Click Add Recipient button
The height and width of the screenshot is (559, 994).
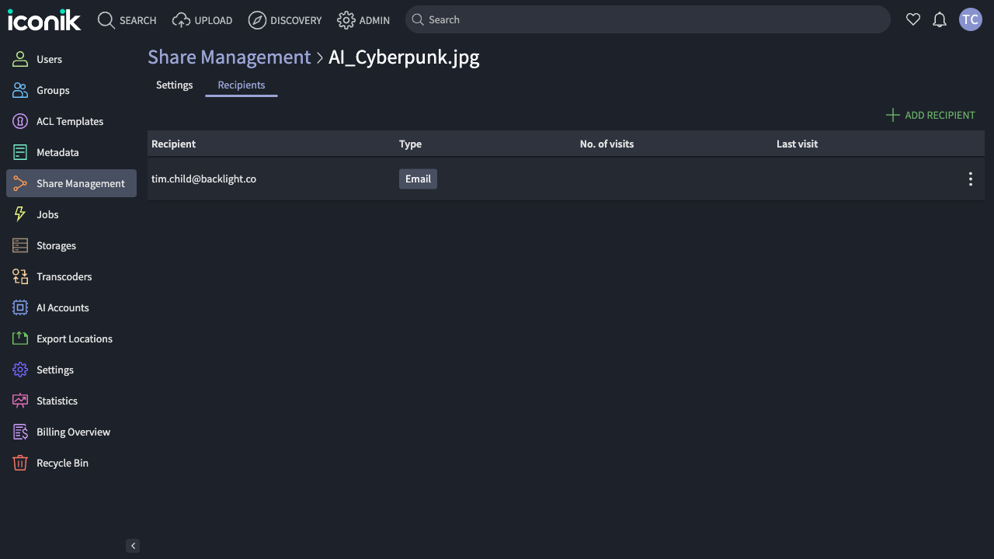point(930,115)
